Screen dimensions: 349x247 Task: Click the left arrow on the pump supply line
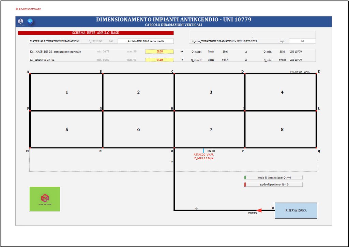coord(196,208)
